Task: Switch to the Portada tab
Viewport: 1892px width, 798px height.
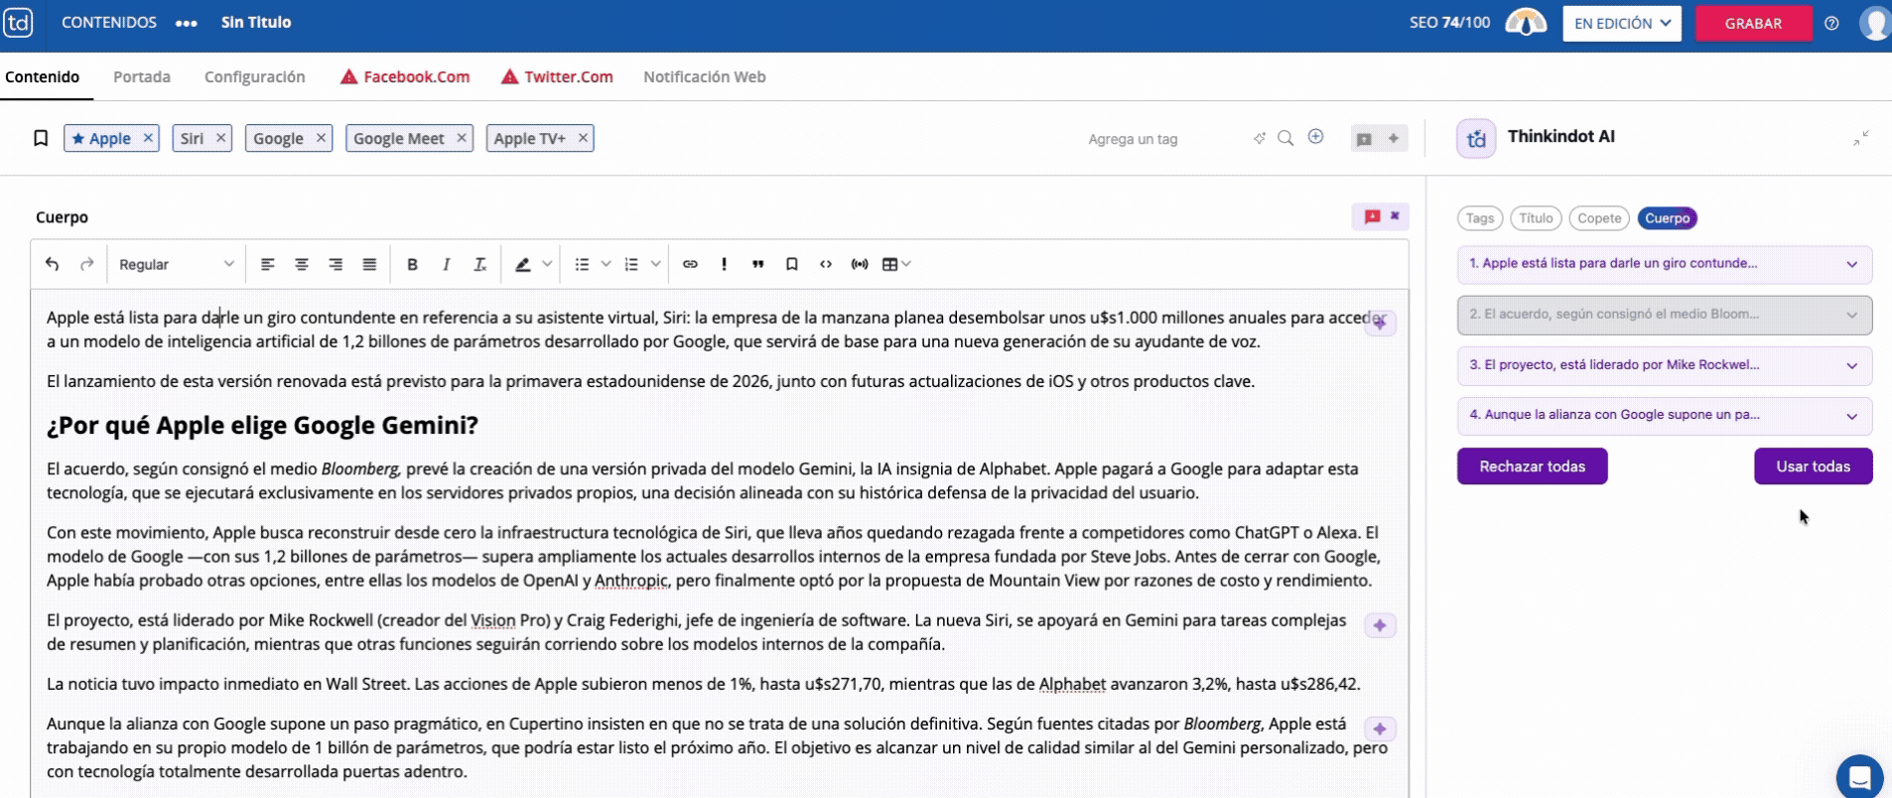Action: [142, 76]
